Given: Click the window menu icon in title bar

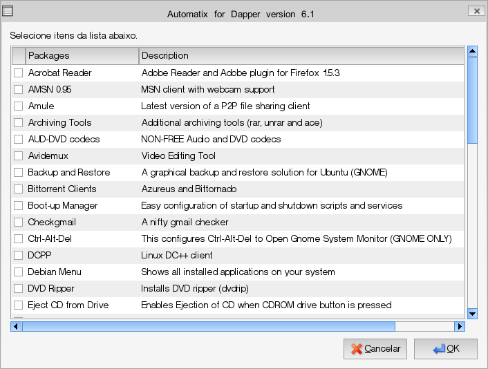Looking at the screenshot, I should 8,12.
